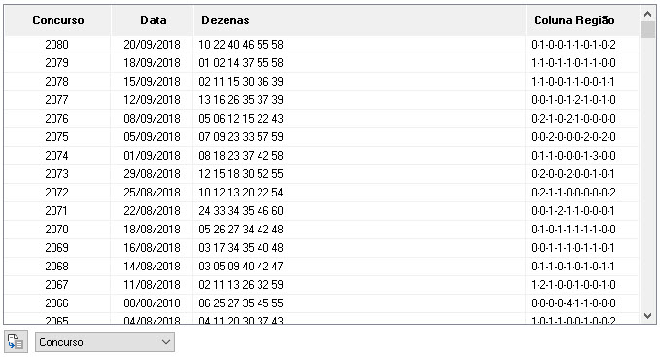Select concurso 2071 row
The height and width of the screenshot is (357, 660).
click(x=321, y=210)
